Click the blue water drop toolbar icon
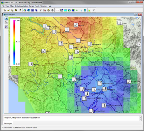144x131 pixels. coord(81,10)
